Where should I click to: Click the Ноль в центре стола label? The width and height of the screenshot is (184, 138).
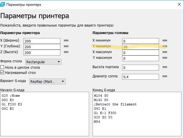22,67
